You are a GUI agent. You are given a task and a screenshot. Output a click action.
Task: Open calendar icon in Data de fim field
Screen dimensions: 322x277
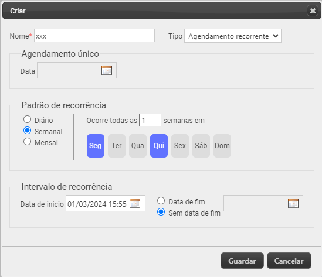pyautogui.click(x=293, y=203)
